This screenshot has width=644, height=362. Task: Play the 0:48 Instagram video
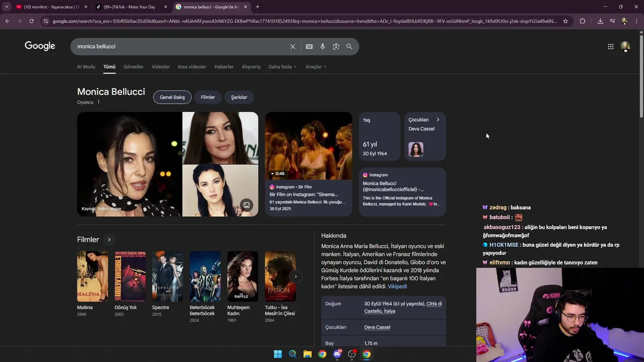pos(308,146)
